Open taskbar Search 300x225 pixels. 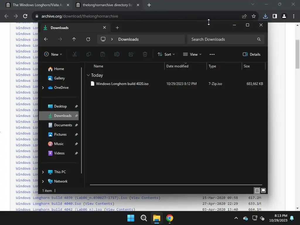point(144,218)
